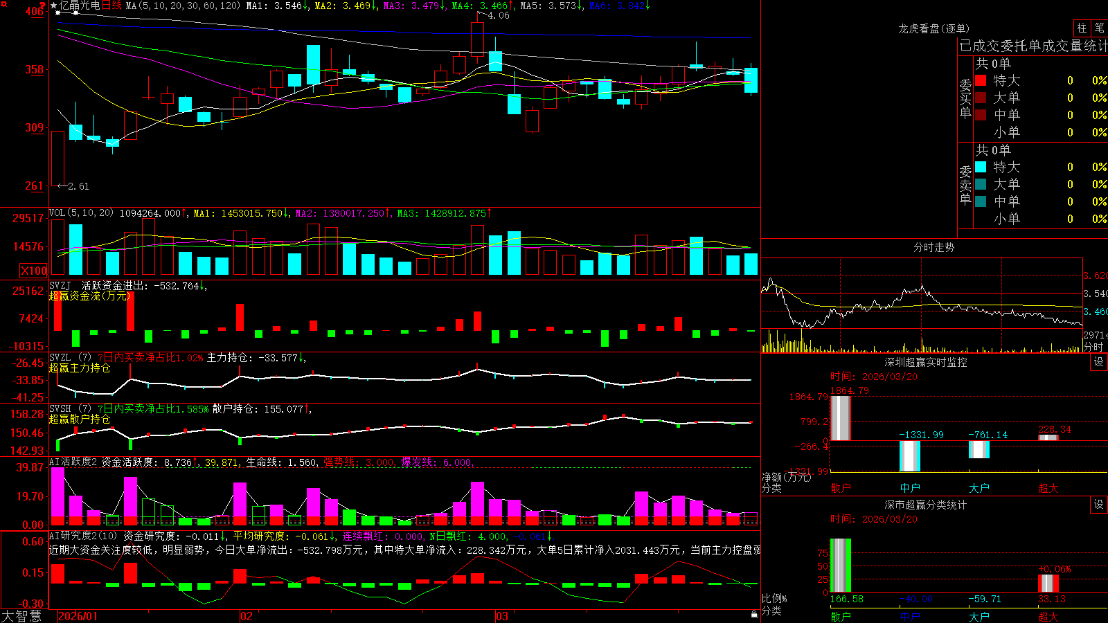This screenshot has width=1108, height=623.
Task: Click the 超大 228.34 value label
Action: coord(1055,429)
